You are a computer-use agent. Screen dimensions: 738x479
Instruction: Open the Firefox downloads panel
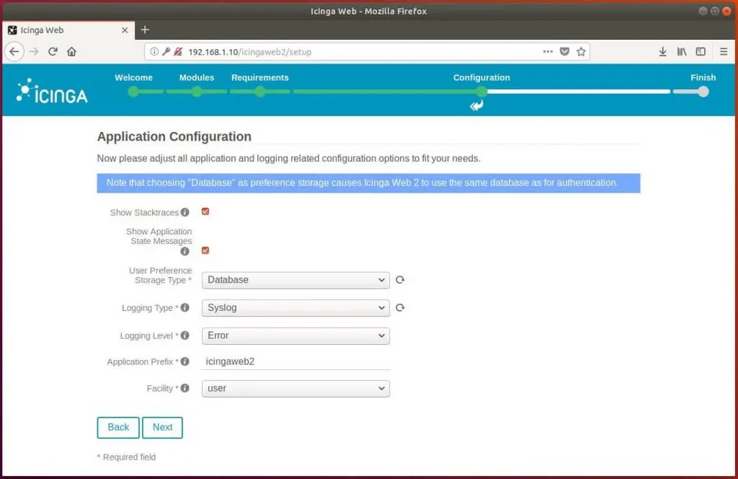pyautogui.click(x=663, y=52)
